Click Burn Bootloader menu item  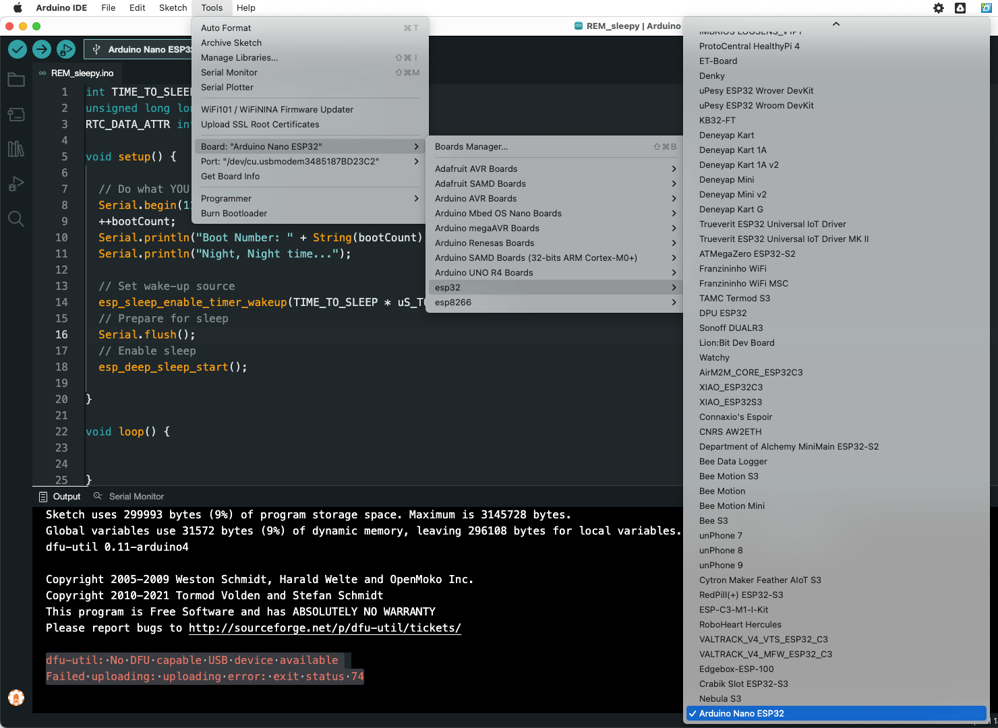point(310,213)
